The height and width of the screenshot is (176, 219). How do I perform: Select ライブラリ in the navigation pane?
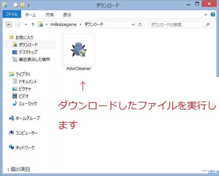click(x=23, y=74)
